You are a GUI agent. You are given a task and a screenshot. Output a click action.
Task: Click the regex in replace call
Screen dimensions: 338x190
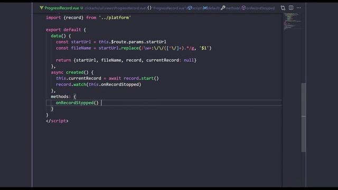(167, 48)
